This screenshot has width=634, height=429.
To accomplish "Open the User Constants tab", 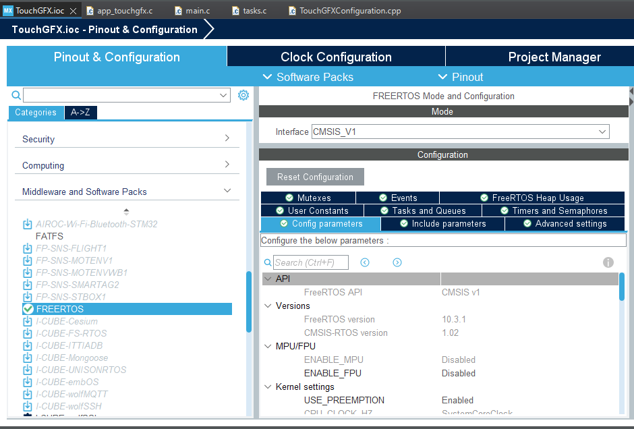I will (x=312, y=210).
